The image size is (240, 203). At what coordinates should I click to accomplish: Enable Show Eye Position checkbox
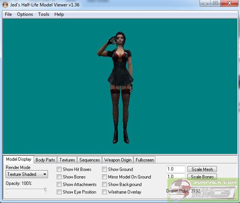point(59,192)
